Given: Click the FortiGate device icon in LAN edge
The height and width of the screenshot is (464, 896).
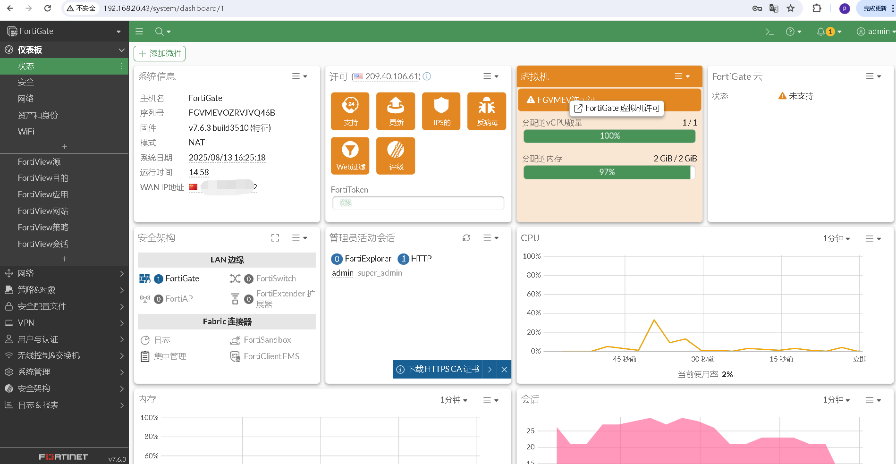Looking at the screenshot, I should pyautogui.click(x=145, y=278).
